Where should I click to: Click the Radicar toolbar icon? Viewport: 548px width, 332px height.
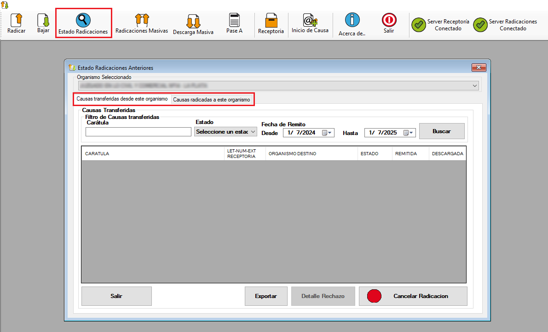[x=16, y=20]
